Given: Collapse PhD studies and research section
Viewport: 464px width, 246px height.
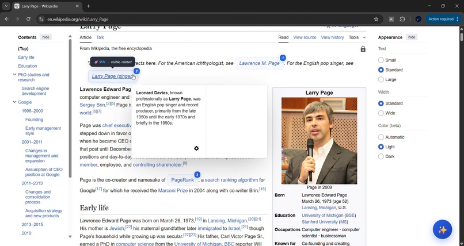Looking at the screenshot, I should point(14,75).
